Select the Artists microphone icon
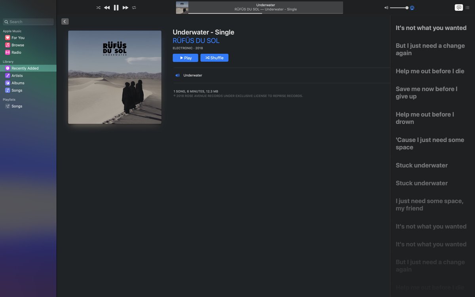The image size is (475, 297). click(8, 76)
